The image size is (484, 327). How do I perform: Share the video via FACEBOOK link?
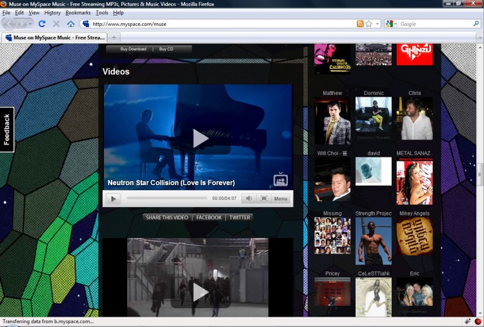click(209, 217)
